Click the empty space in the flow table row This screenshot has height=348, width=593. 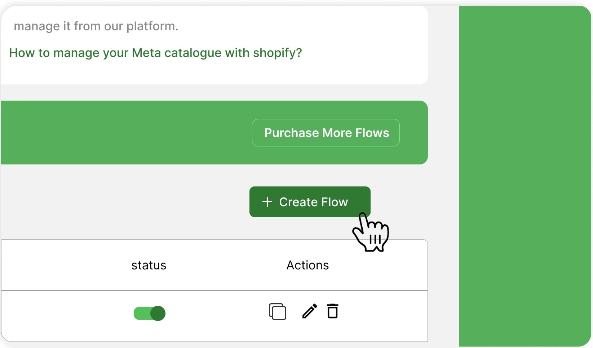pos(65,316)
